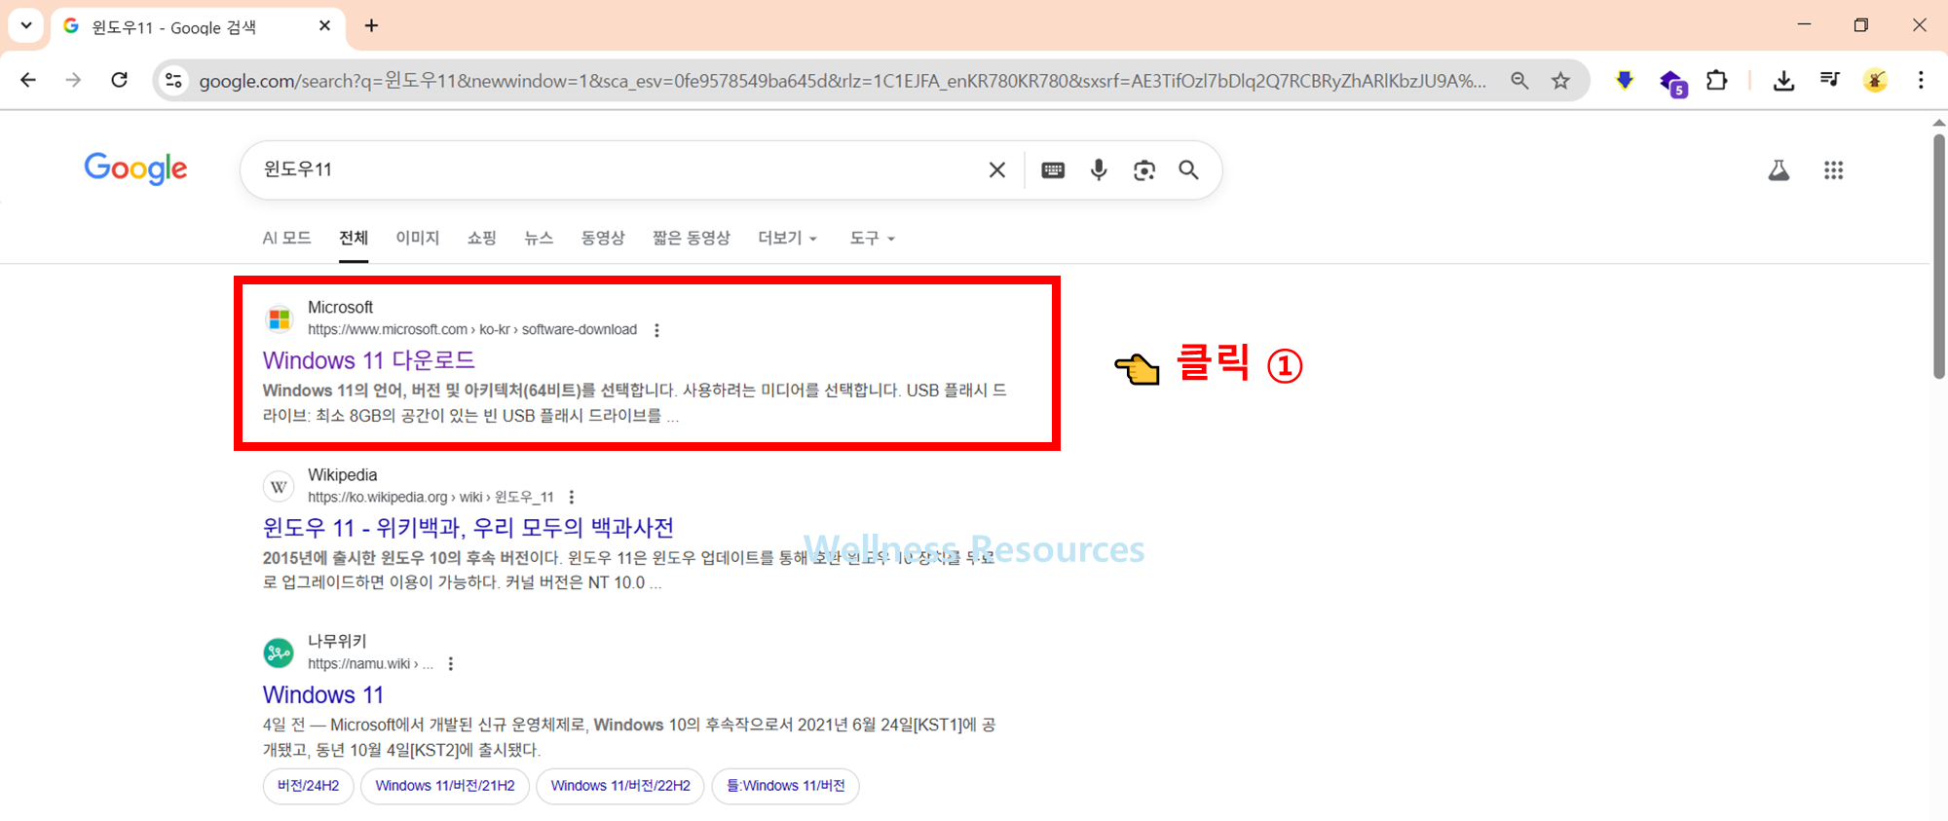Close the 윈도우11 - Google 검색 tab

click(x=325, y=26)
